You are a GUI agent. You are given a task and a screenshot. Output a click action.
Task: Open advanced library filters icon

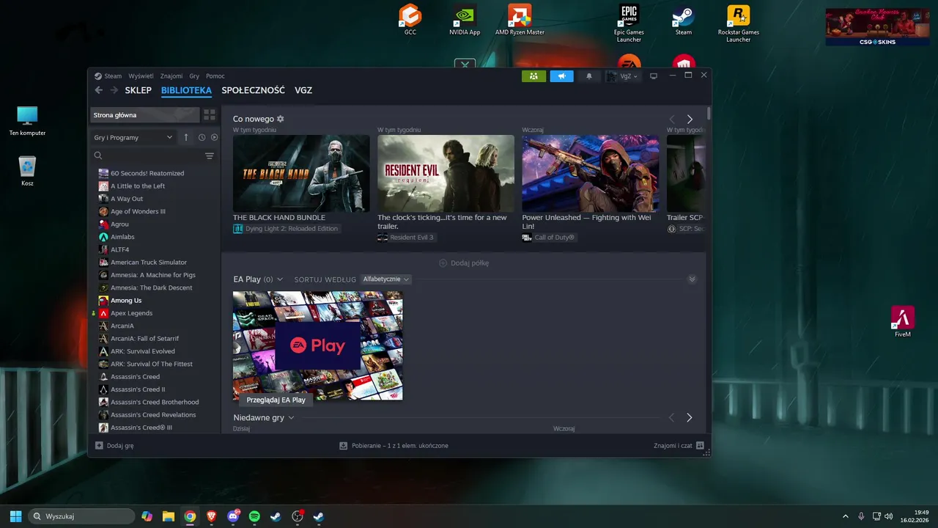pyautogui.click(x=210, y=155)
